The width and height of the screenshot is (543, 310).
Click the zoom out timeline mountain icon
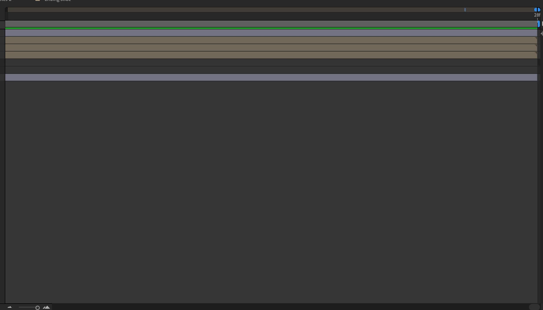point(9,307)
